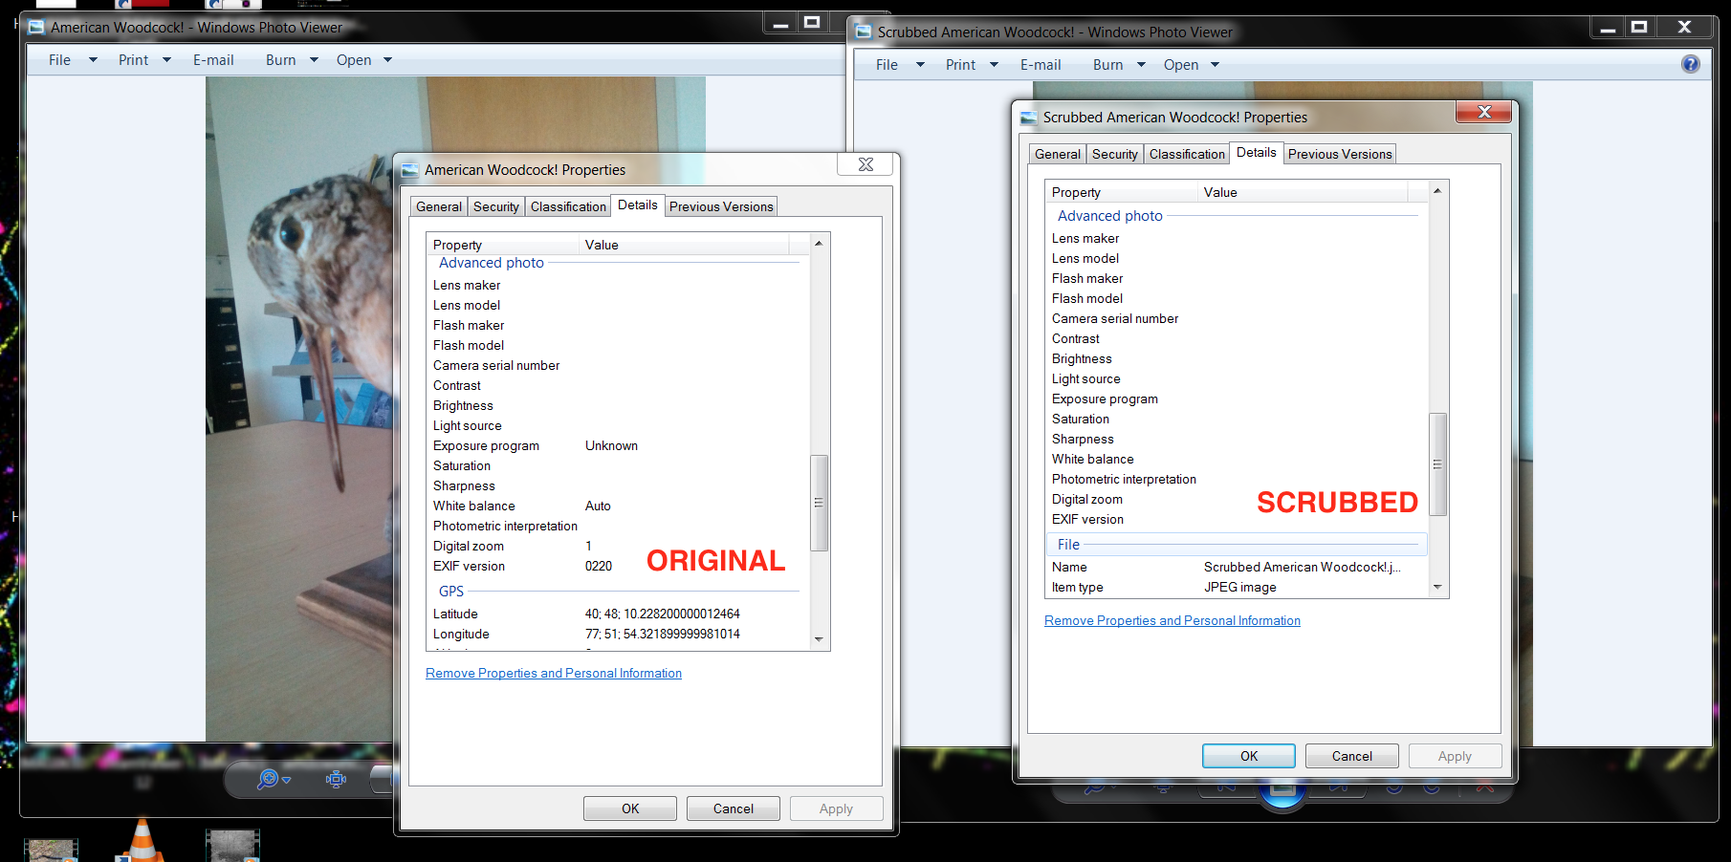Click Property column header in original dialog
This screenshot has height=862, width=1731.
click(504, 245)
